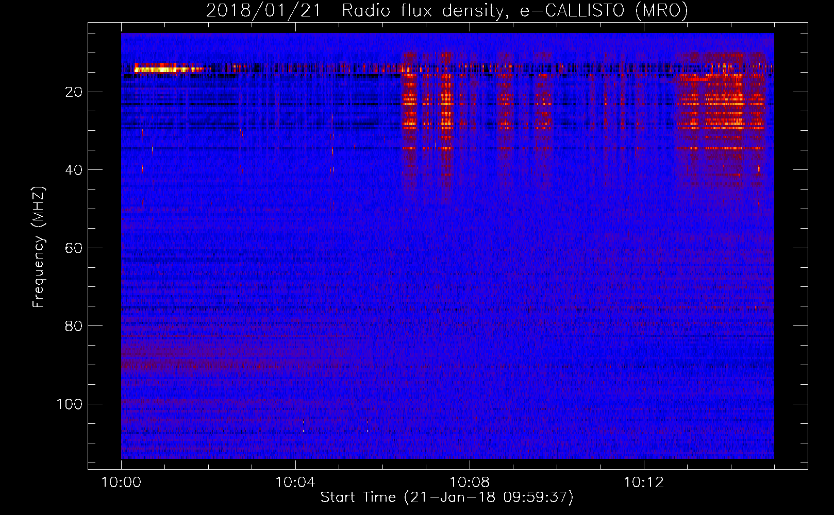This screenshot has height=515, width=834.
Task: Click the "10:04" time tick label
Action: click(x=295, y=483)
